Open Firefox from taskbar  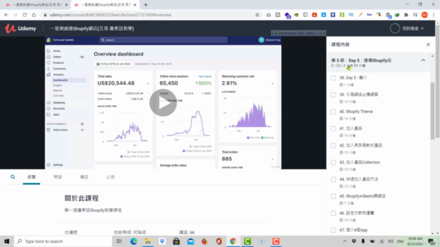coord(205,241)
